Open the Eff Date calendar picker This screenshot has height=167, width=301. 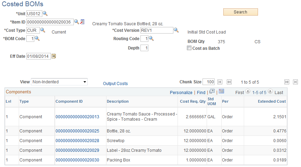pos(54,56)
